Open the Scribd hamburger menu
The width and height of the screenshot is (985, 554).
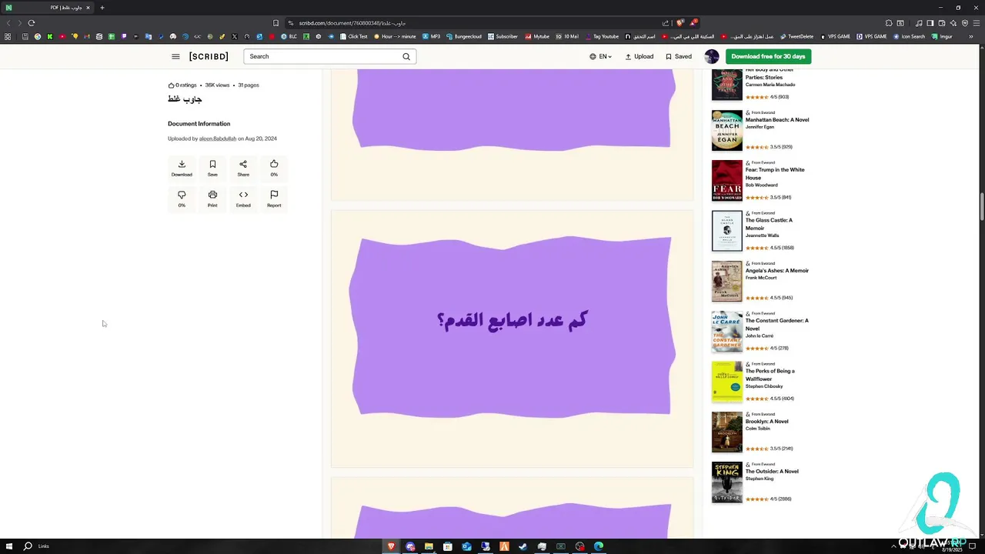point(175,56)
